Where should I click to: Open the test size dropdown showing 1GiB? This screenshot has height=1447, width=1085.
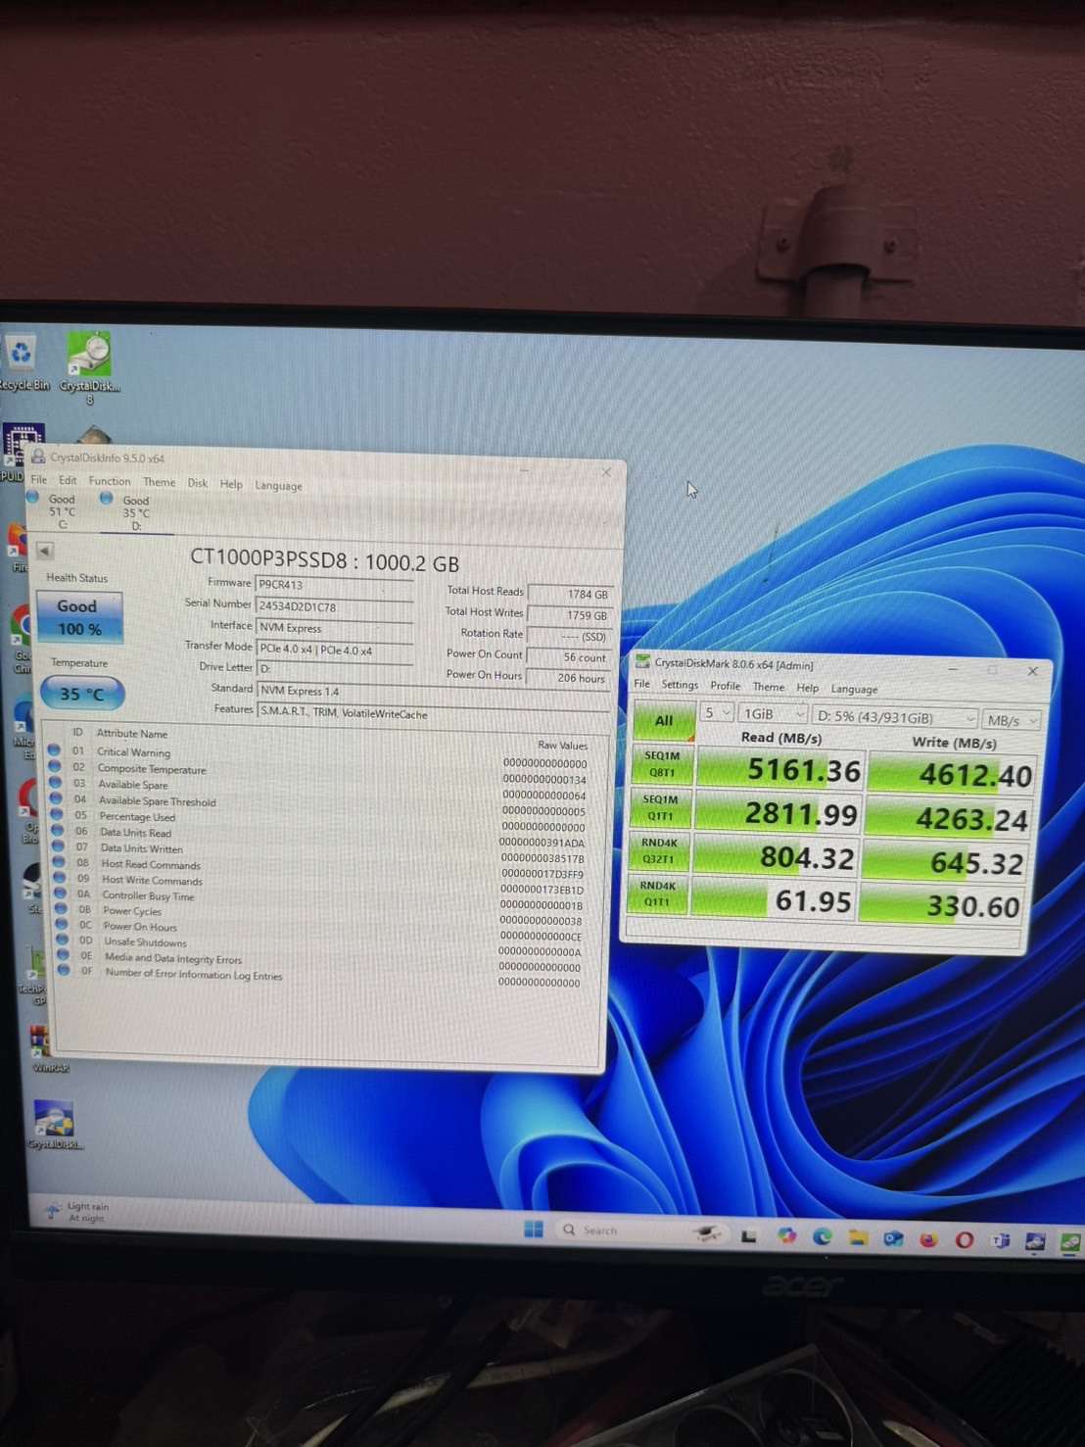[x=774, y=714]
